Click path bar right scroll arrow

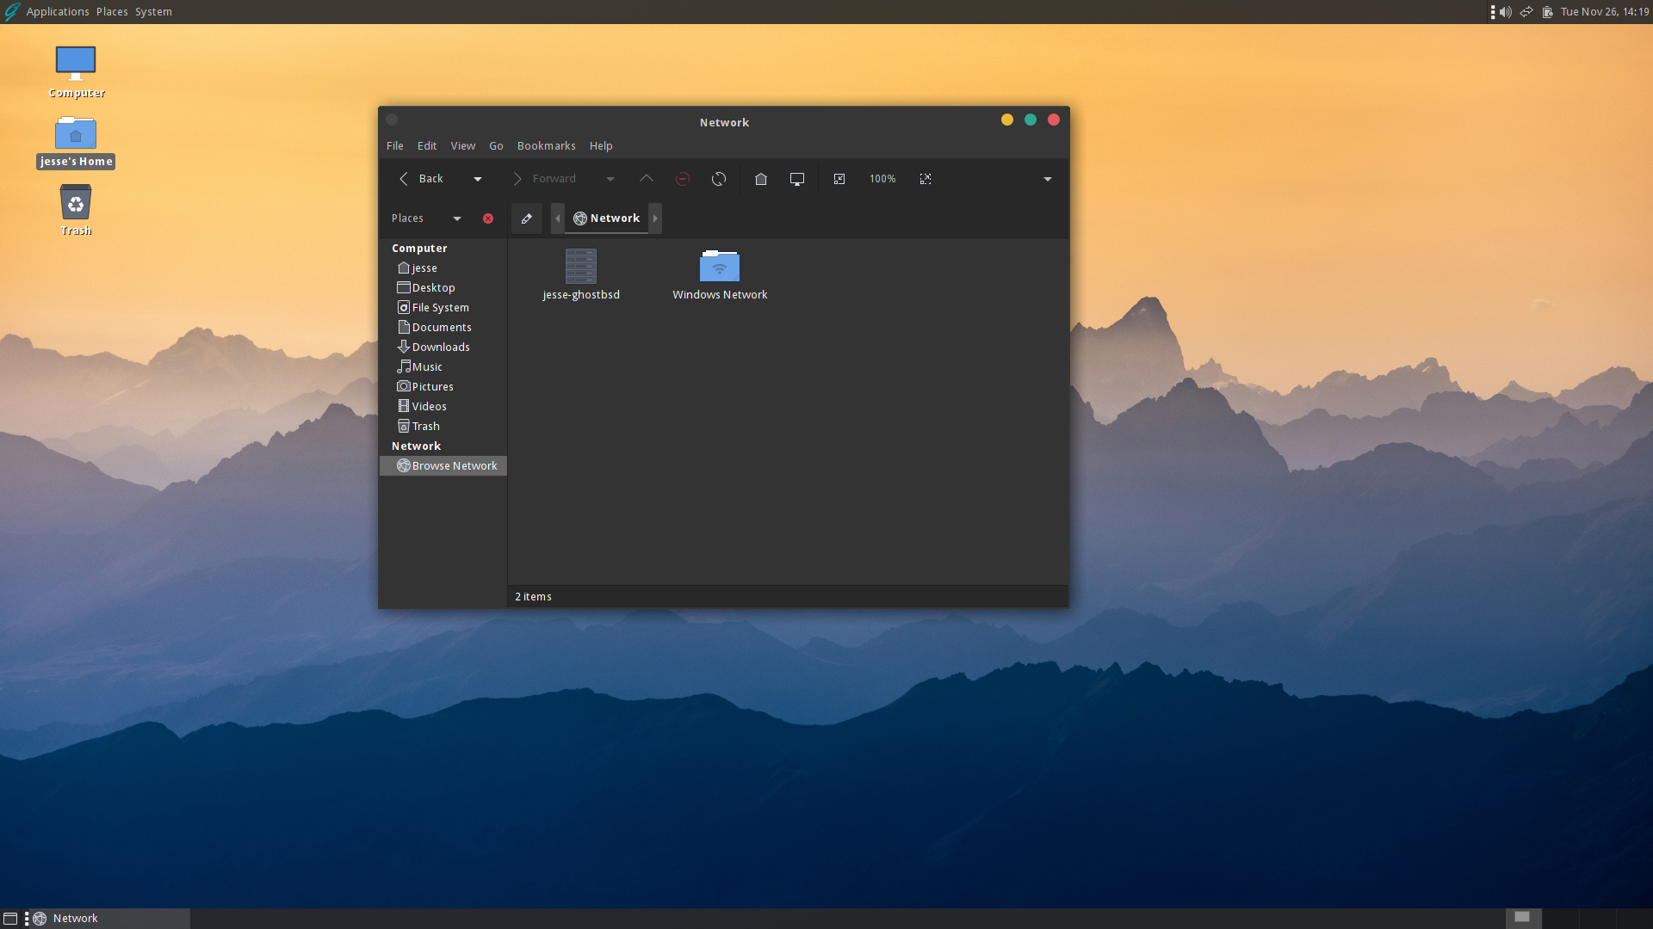(655, 218)
